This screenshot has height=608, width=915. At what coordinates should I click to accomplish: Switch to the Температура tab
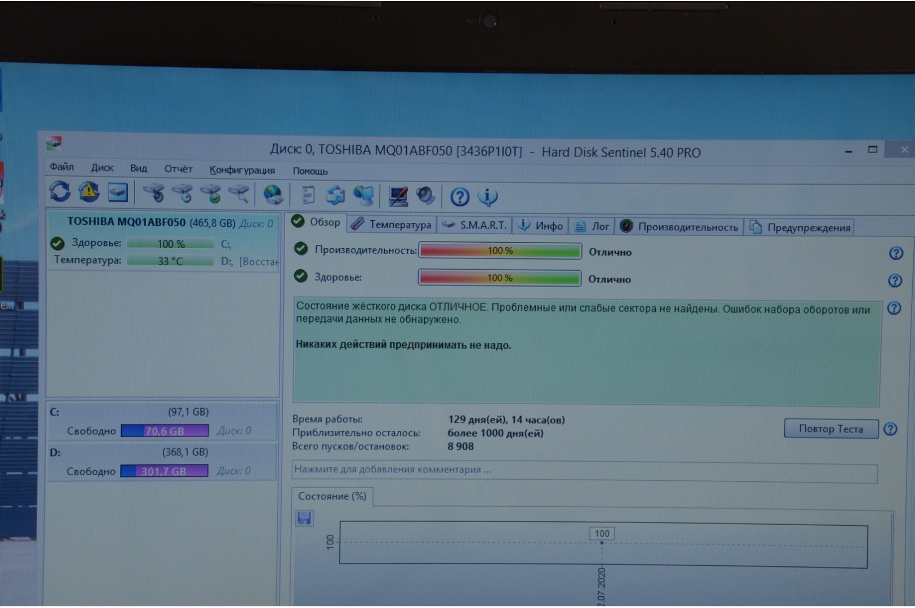[392, 224]
